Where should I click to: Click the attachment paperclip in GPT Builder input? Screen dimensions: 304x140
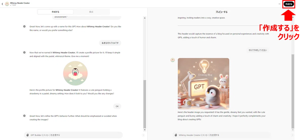tap(28, 135)
